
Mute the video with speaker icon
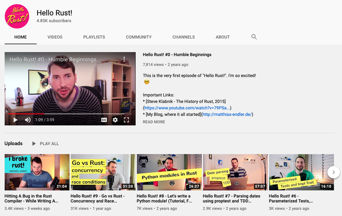[28, 120]
